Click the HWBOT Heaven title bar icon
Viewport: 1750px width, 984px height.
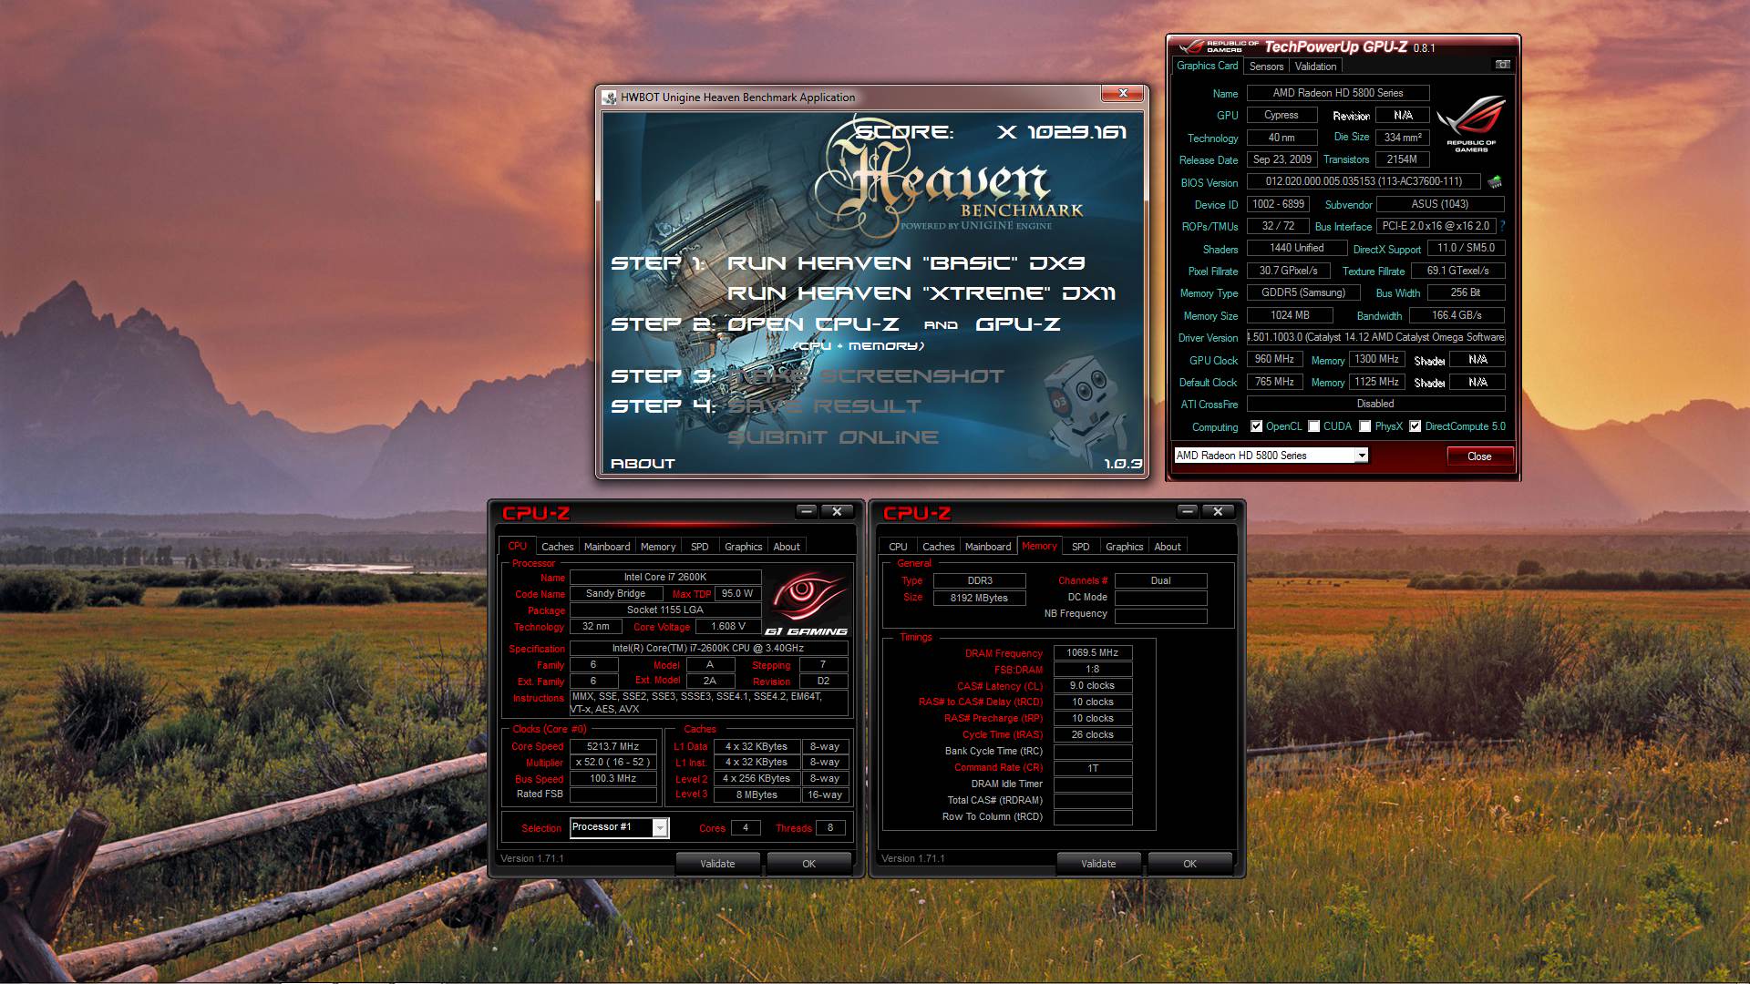coord(610,97)
